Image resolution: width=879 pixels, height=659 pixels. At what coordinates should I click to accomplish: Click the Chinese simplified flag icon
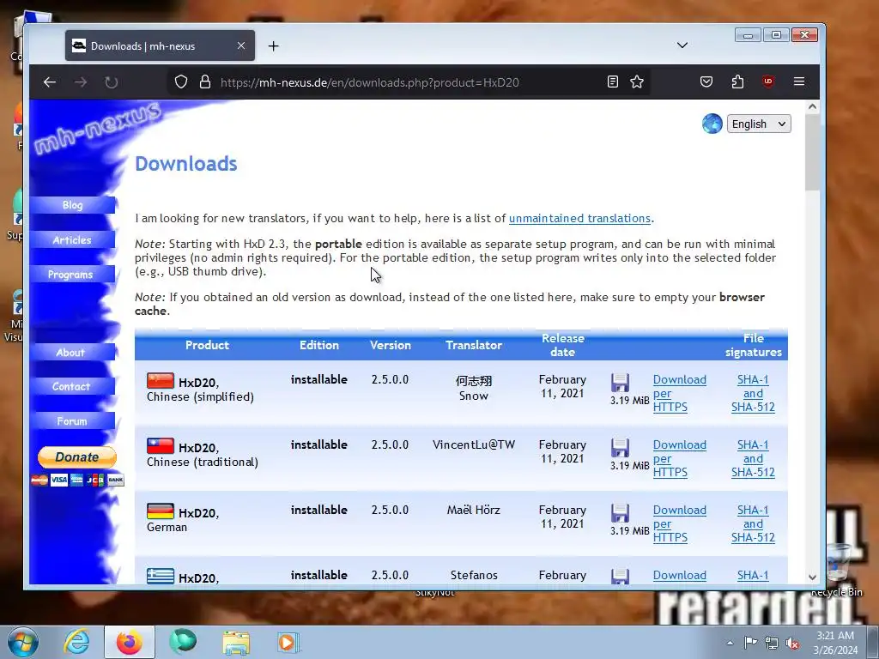tap(161, 381)
